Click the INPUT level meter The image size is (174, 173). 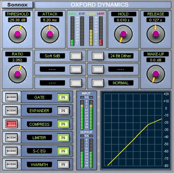pyautogui.click(x=86, y=115)
